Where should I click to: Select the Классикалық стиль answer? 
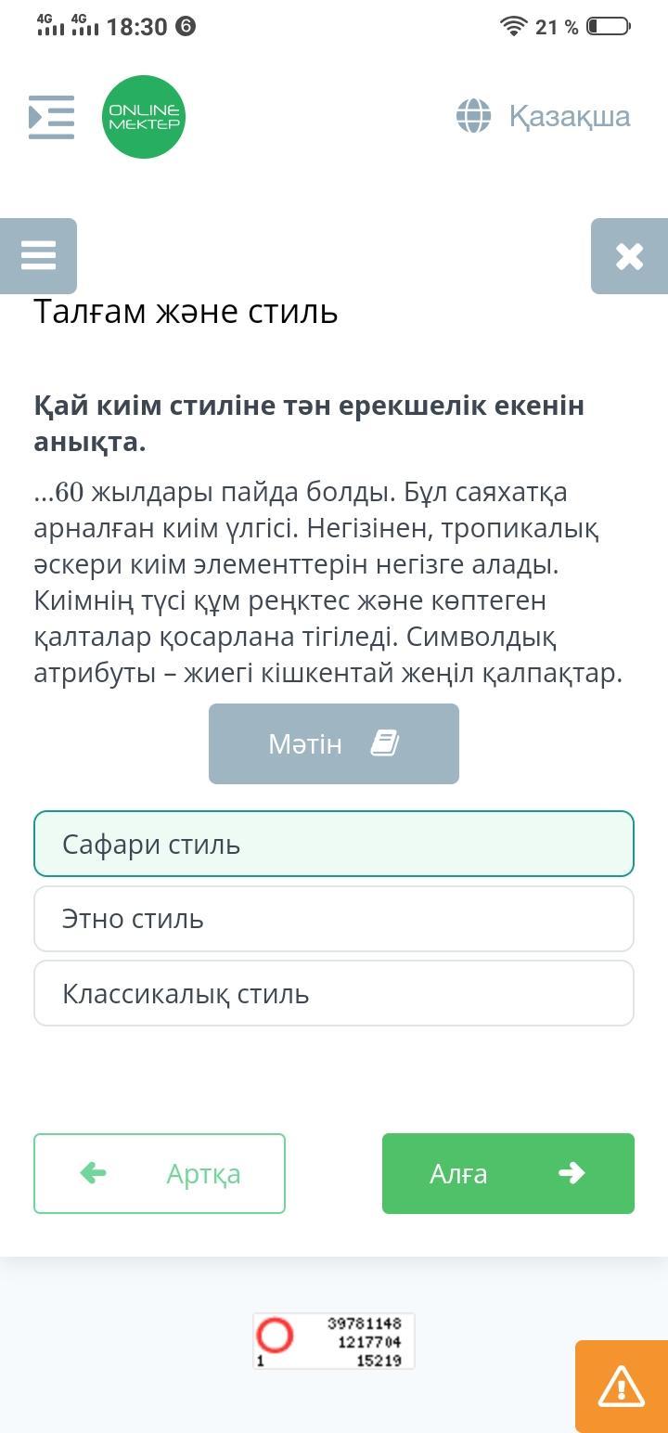tap(334, 993)
